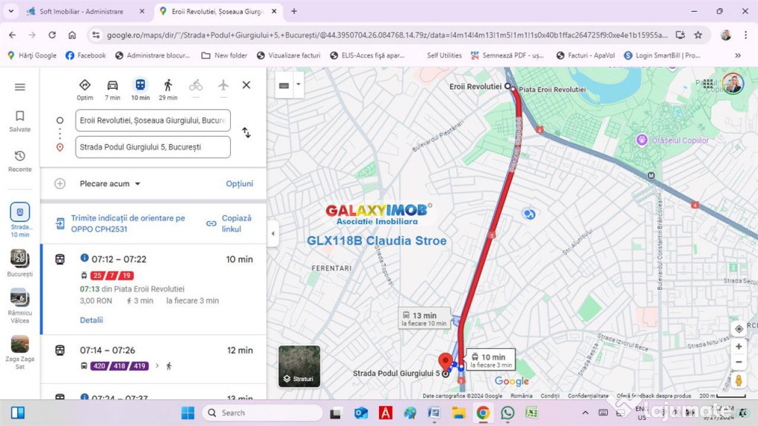Select the 07:12 – 07:22 transit route
The image size is (758, 426).
pyautogui.click(x=154, y=289)
